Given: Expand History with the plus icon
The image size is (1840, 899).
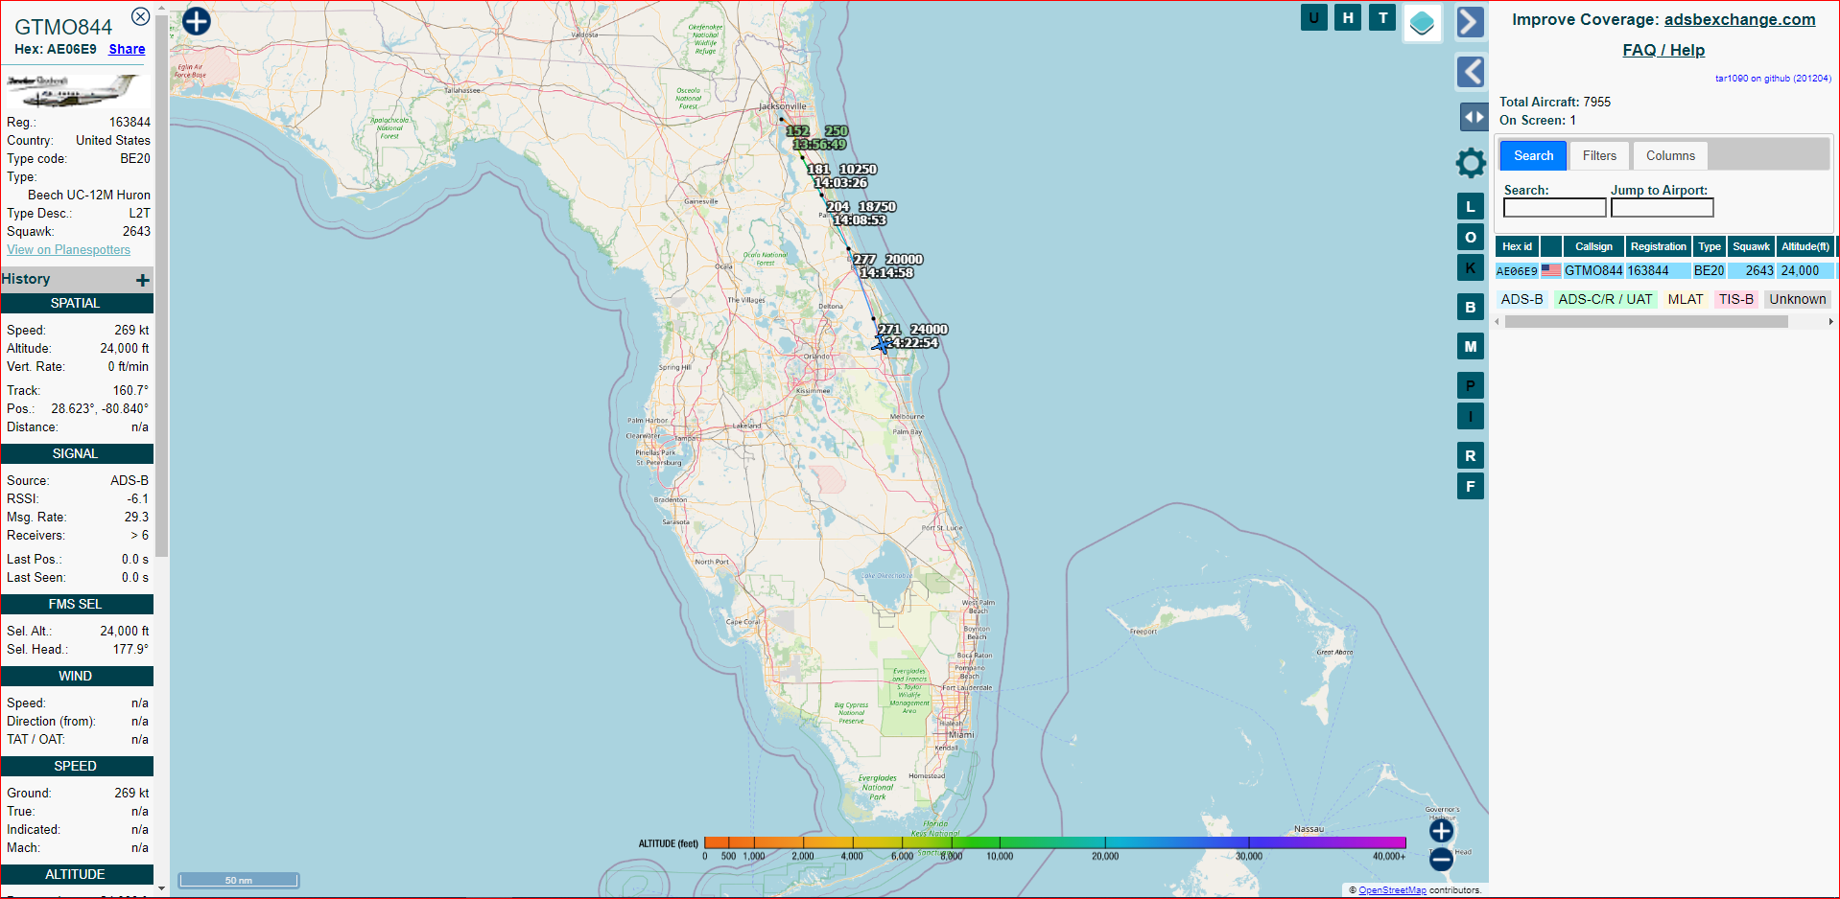Looking at the screenshot, I should [x=143, y=280].
